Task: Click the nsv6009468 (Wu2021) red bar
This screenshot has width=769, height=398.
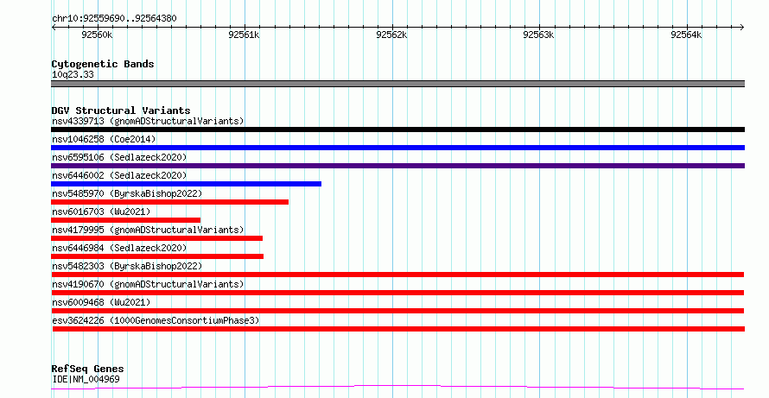Action: 397,311
